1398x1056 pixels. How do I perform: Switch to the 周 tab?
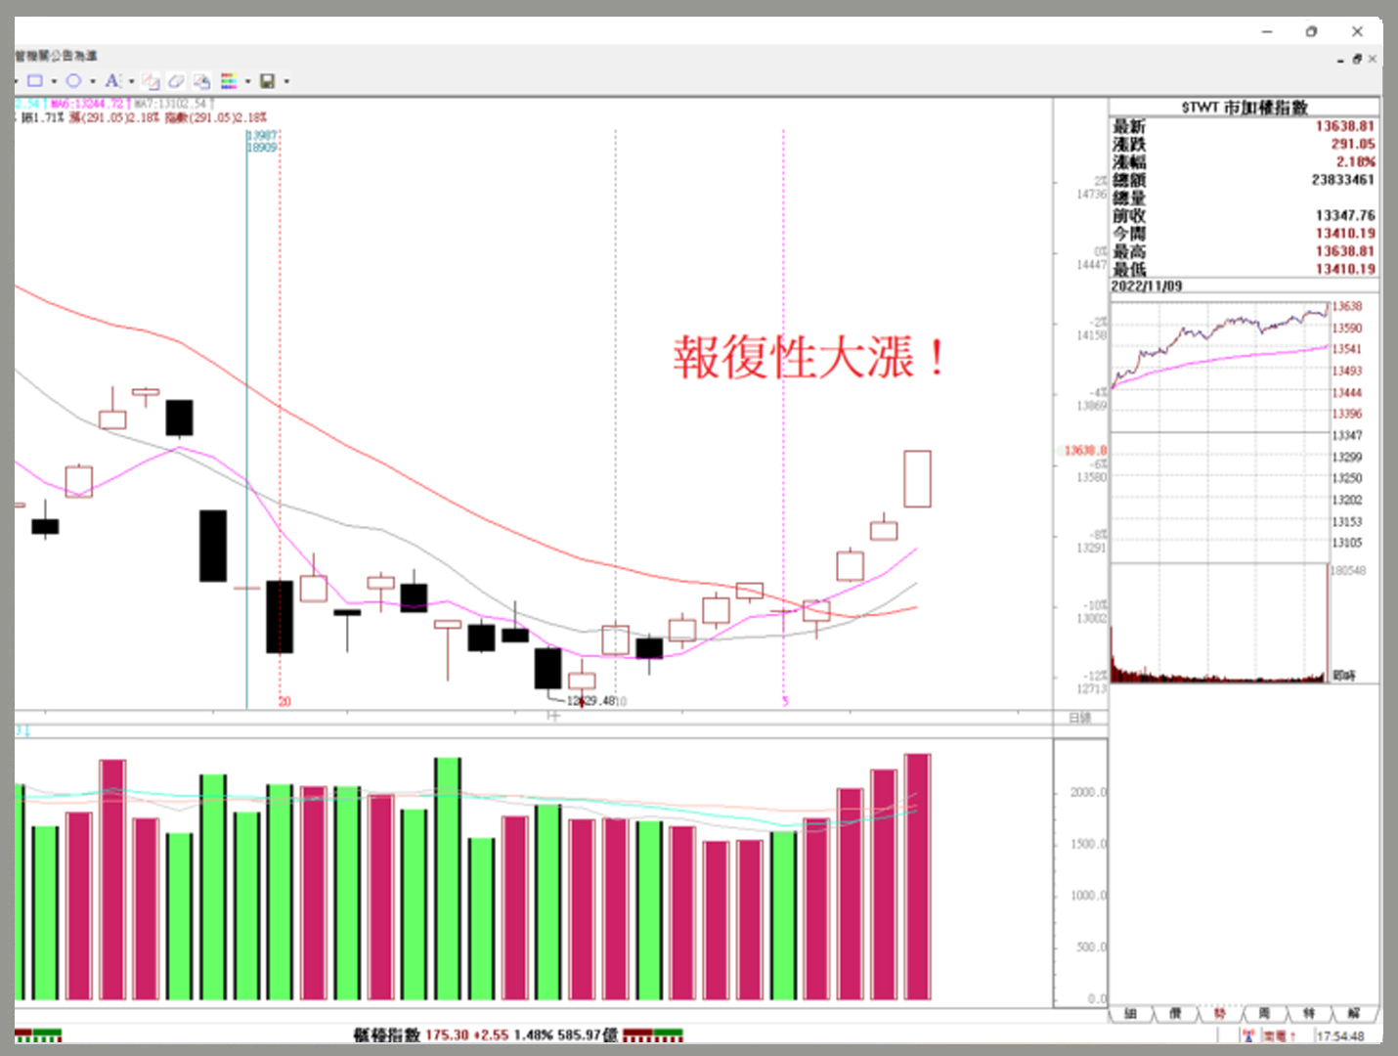tap(1264, 1014)
